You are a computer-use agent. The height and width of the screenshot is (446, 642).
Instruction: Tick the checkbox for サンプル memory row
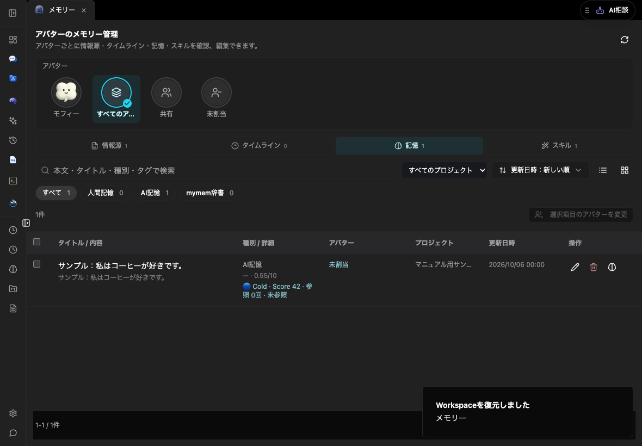tap(37, 264)
